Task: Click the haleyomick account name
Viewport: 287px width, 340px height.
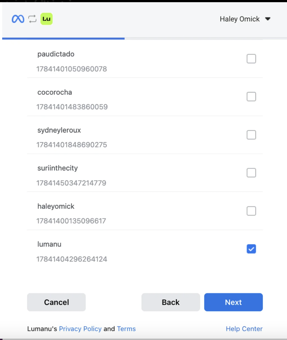Action: click(x=56, y=206)
